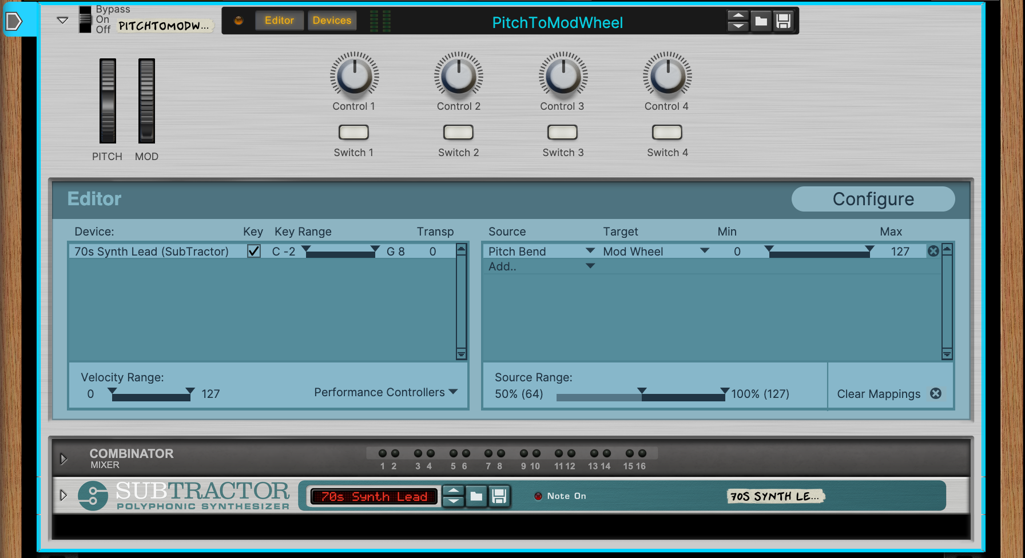Toggle Key checkbox for 70s Synth Lead
The width and height of the screenshot is (1025, 558).
point(254,251)
